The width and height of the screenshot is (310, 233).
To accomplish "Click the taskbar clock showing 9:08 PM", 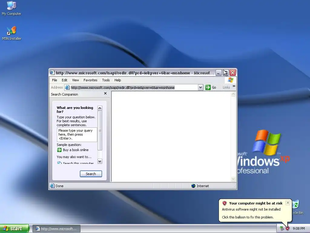I will [299, 229].
